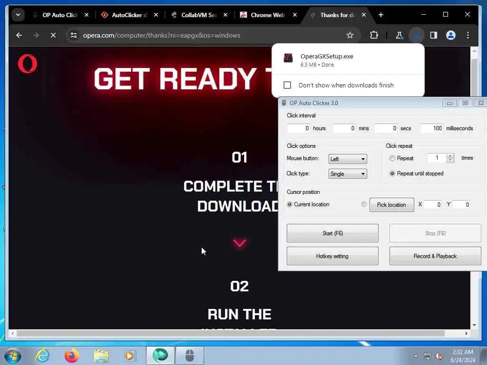Stop loading the Opera page
This screenshot has width=487, height=365.
53,35
